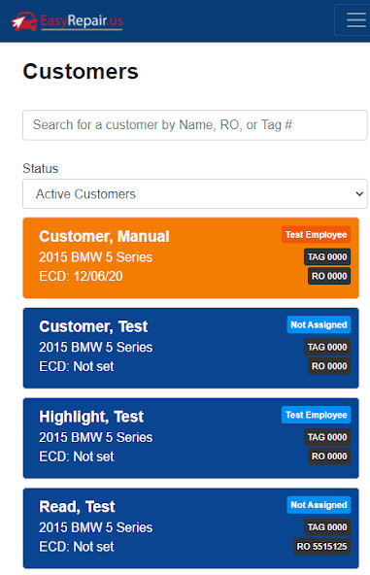Click TAG 0000 badge on Read, Test card
The height and width of the screenshot is (575, 370).
click(327, 527)
